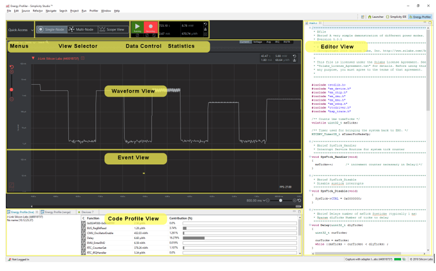
Task: Click the green Running play button
Action: pyautogui.click(x=137, y=28)
